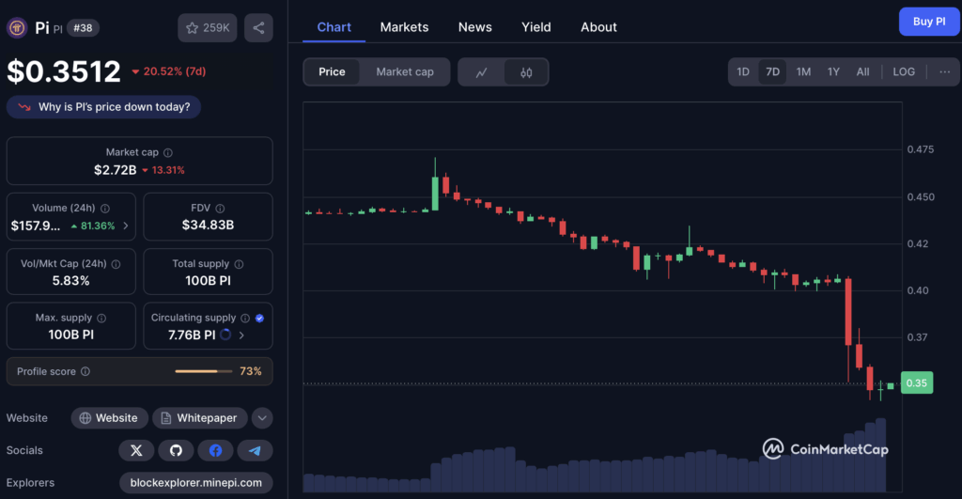Select the Price toggle
The width and height of the screenshot is (962, 499).
click(332, 71)
